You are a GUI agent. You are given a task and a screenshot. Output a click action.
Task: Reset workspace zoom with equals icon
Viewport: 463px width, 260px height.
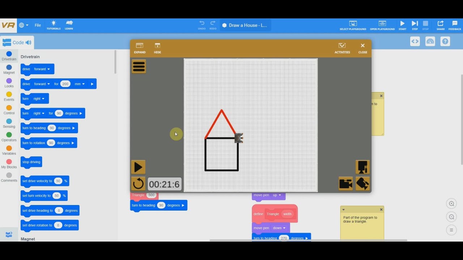tap(451, 230)
